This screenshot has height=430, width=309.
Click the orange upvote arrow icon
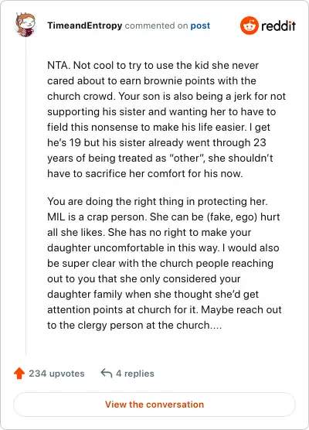[x=19, y=374]
